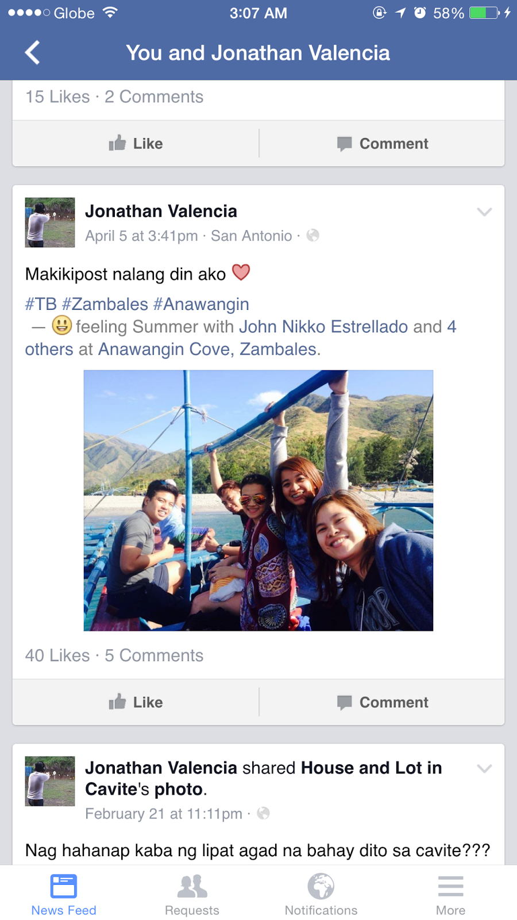Image resolution: width=517 pixels, height=920 pixels.
Task: View the group boat photo
Action: (x=258, y=500)
